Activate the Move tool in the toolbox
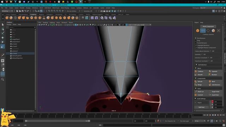 coord(2,38)
